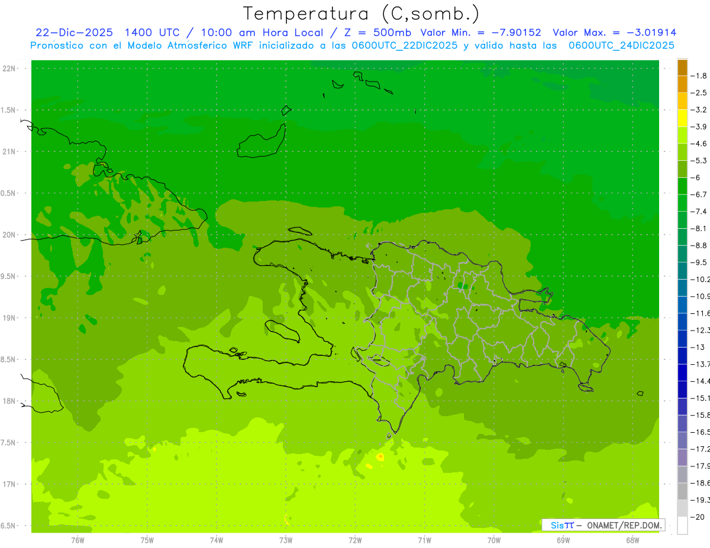The image size is (710, 548).
Task: Click the "-6.7" colorbar label
Action: (x=699, y=194)
